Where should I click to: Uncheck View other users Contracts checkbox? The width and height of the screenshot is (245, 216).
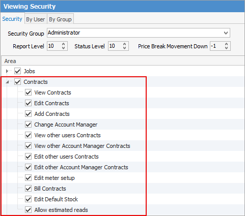point(28,135)
